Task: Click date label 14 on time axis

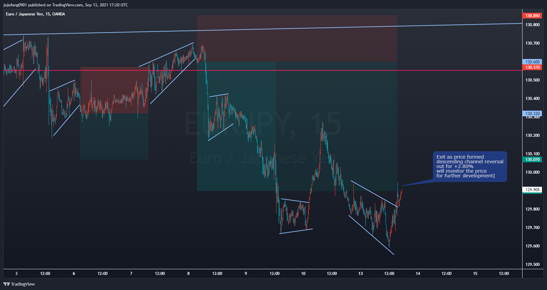Action: pos(418,274)
